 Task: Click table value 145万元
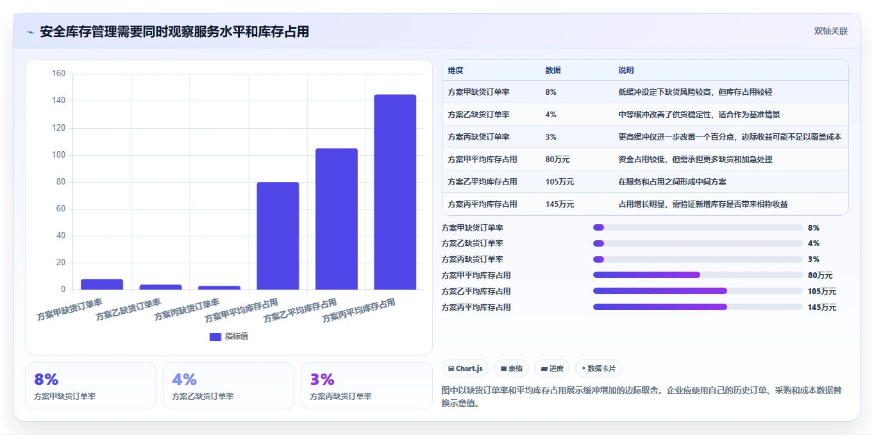[560, 204]
